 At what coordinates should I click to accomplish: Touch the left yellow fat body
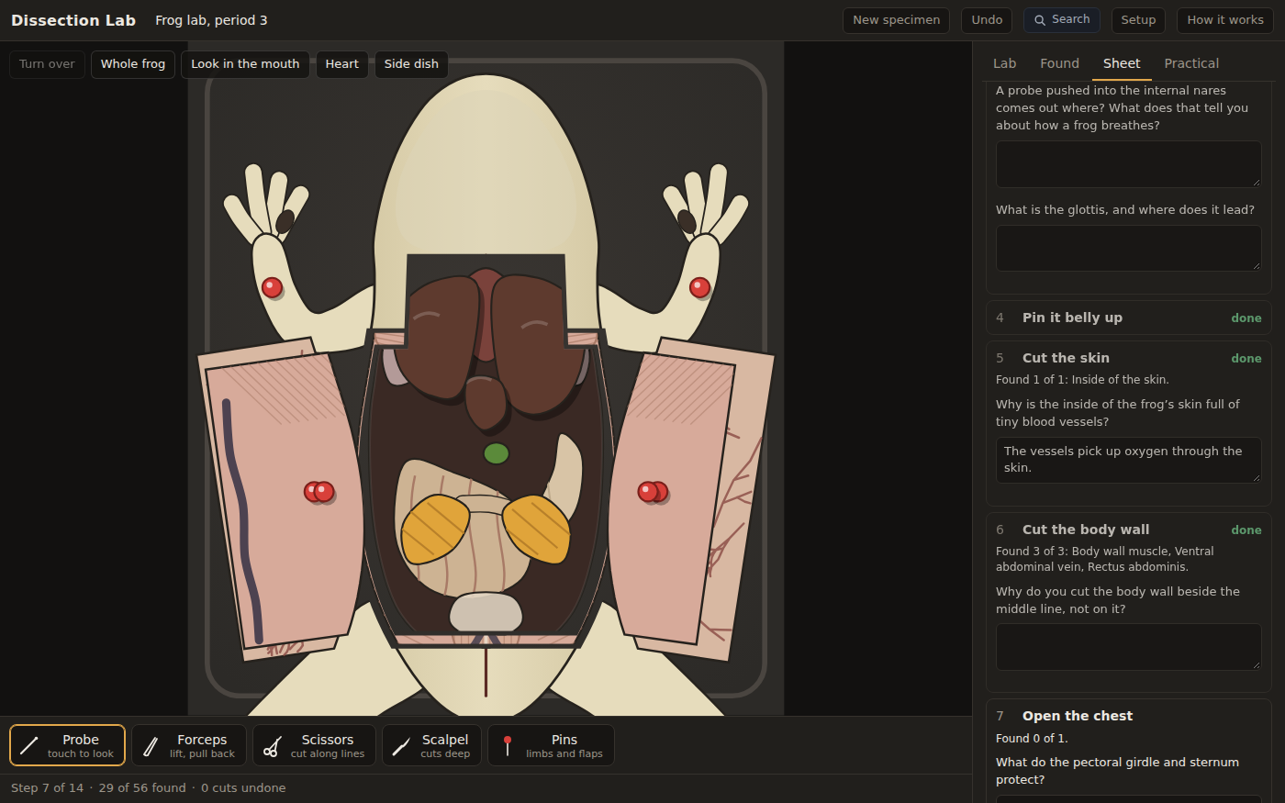click(435, 530)
